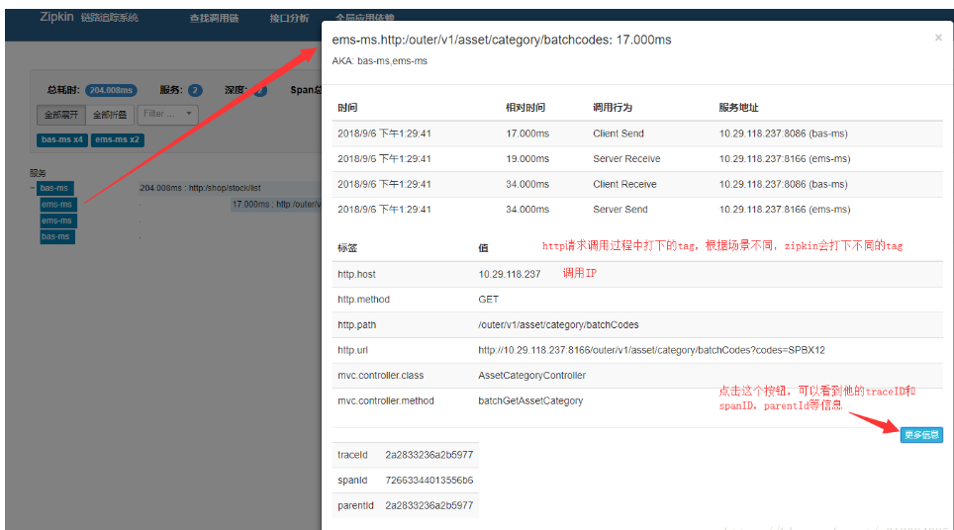The image size is (954, 530).
Task: Click the batchGetAssetCategory value
Action: (x=530, y=401)
